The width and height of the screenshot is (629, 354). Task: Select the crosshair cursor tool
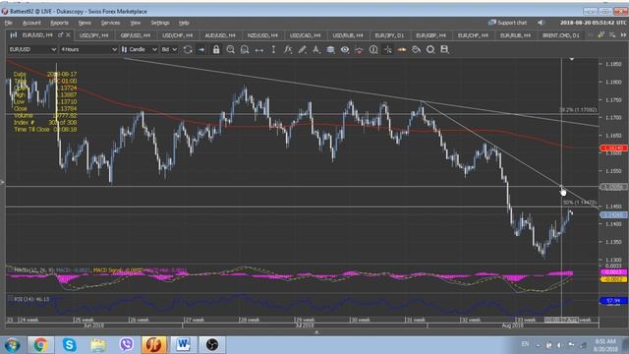pyautogui.click(x=388, y=49)
